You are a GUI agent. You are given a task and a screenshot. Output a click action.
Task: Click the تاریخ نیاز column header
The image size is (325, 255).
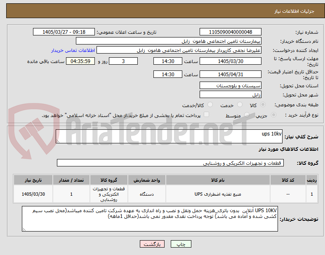point(33,180)
